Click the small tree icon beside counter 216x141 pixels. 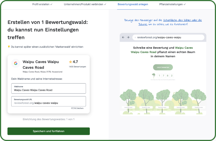pos(154,75)
